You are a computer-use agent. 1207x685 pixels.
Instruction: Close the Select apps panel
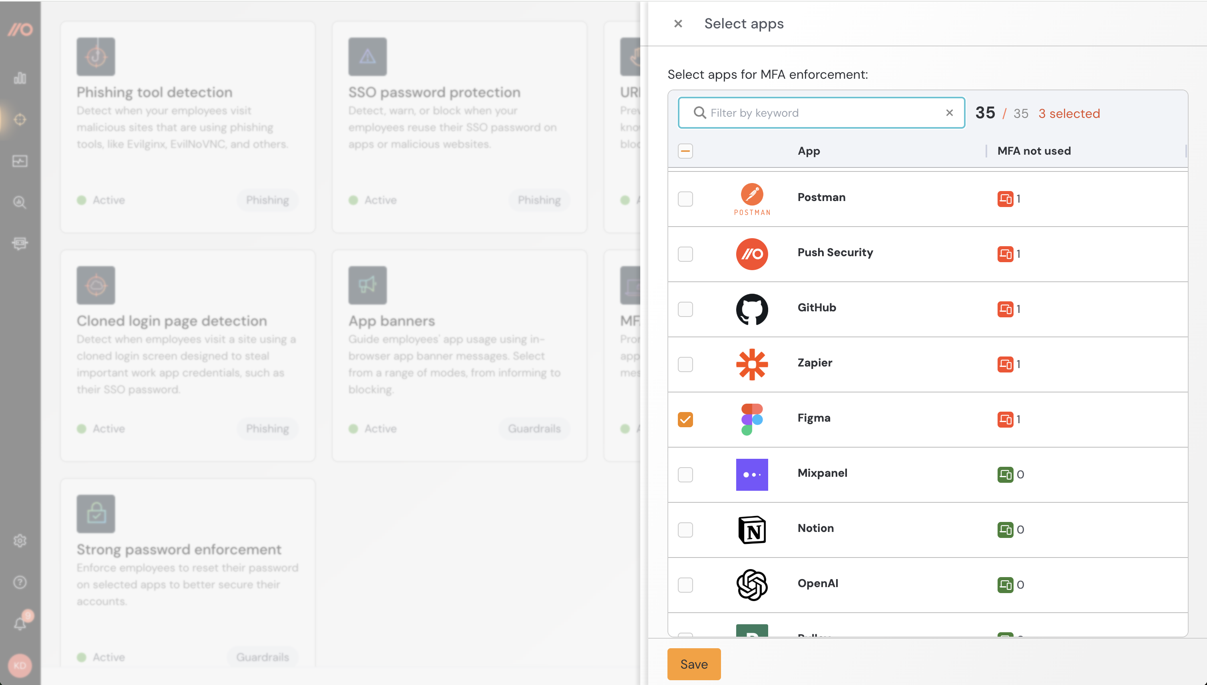(x=678, y=24)
